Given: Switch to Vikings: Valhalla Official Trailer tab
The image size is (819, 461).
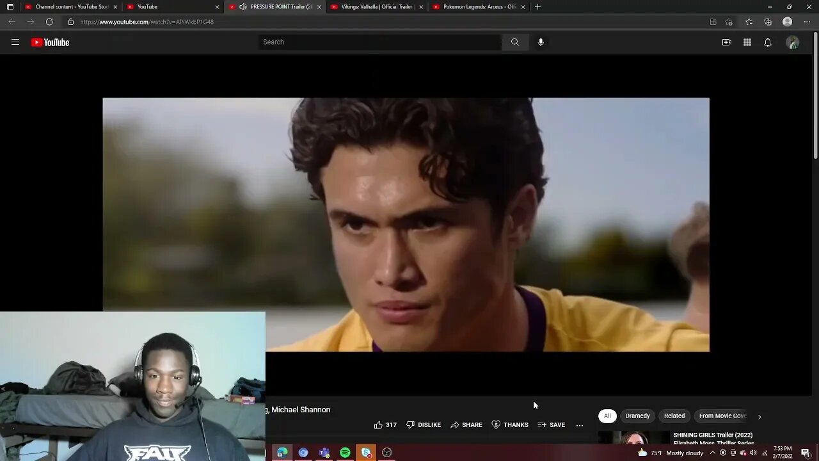Looking at the screenshot, I should tap(377, 7).
